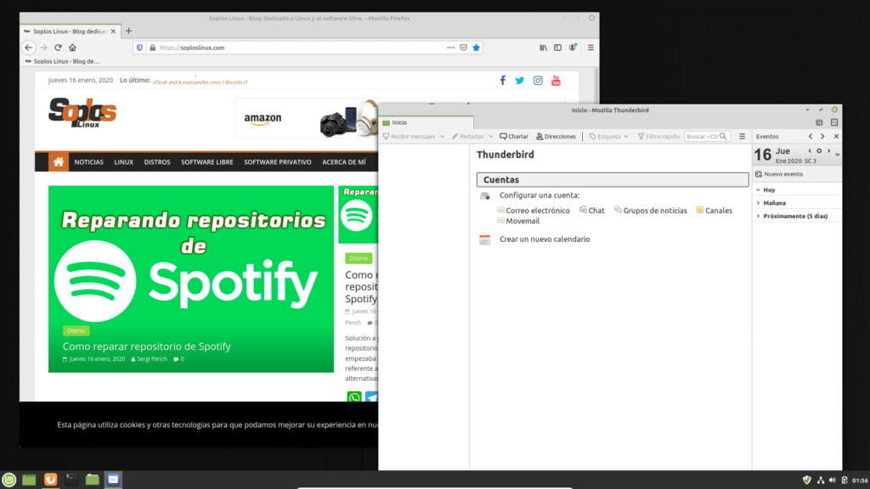
Task: Close the Soplos Linux tab
Action: click(x=113, y=31)
